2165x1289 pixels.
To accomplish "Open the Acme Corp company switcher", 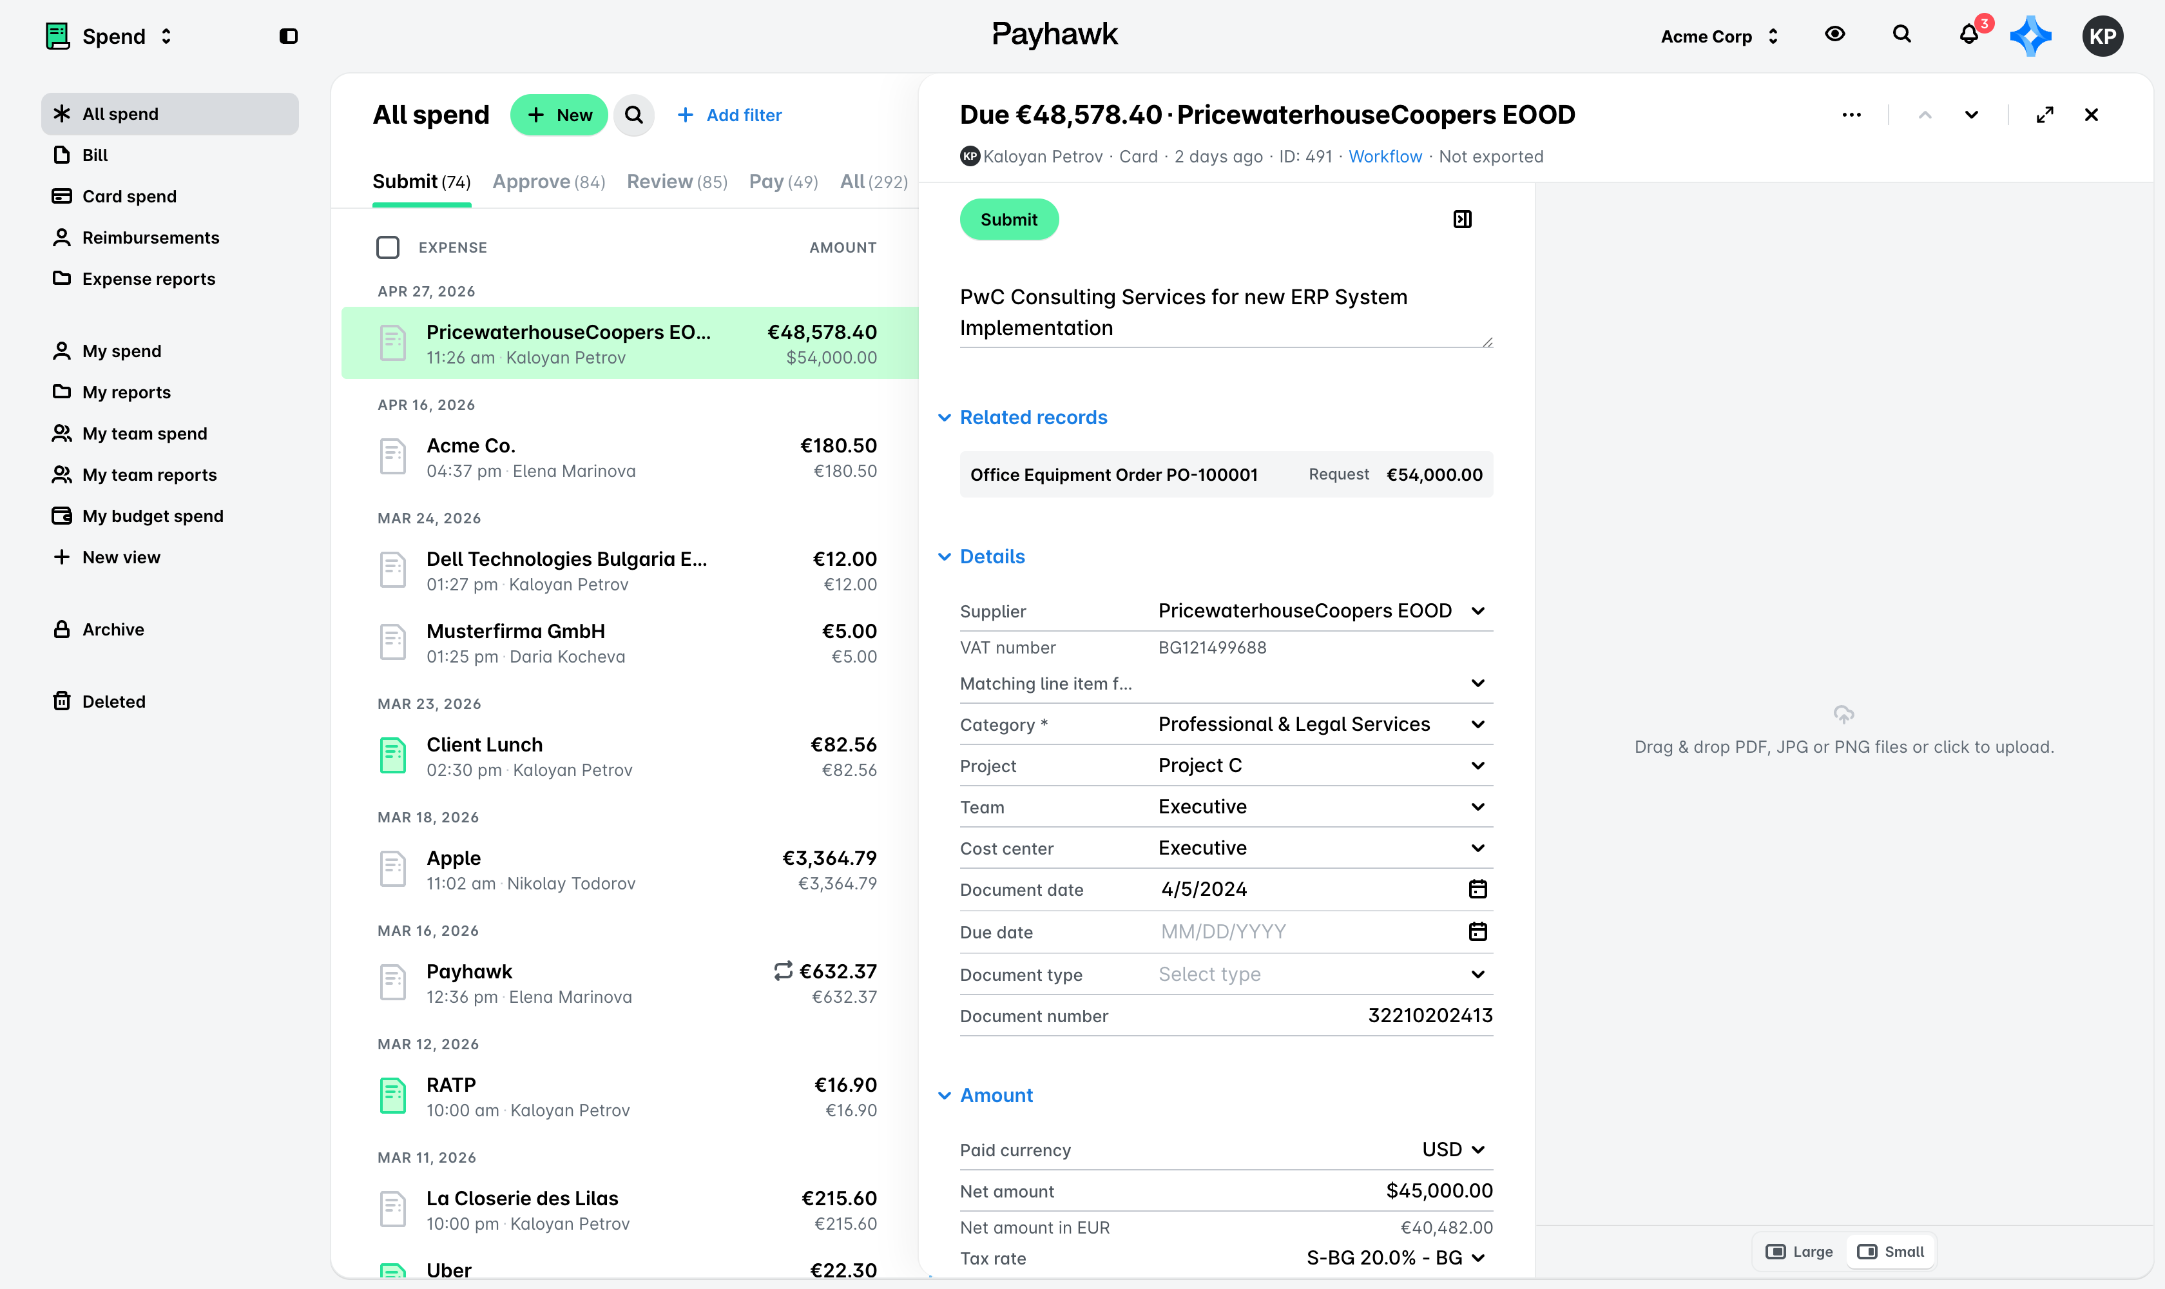I will pos(1720,35).
